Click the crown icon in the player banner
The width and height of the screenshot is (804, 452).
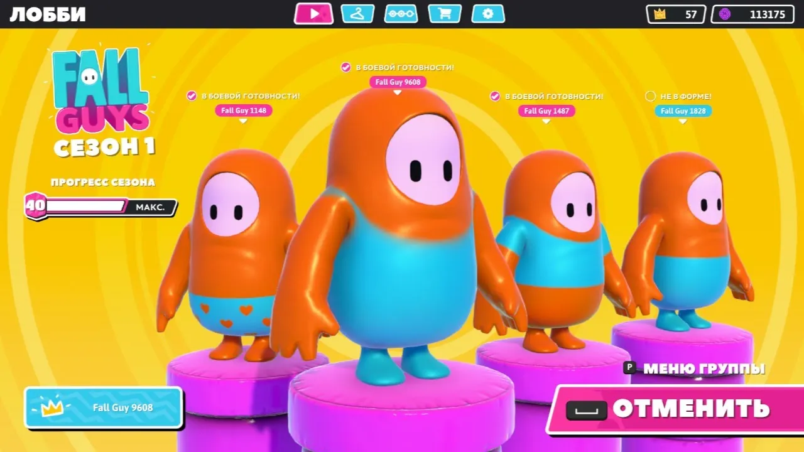(52, 409)
